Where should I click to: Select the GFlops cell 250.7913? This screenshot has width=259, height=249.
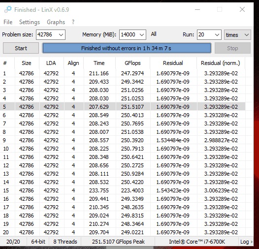(x=132, y=149)
